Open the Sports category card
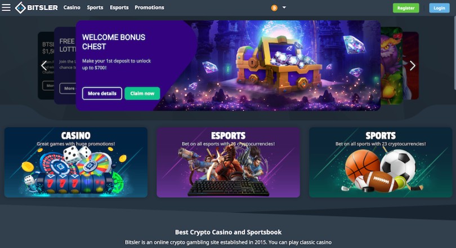The height and width of the screenshot is (248, 456). tap(381, 162)
